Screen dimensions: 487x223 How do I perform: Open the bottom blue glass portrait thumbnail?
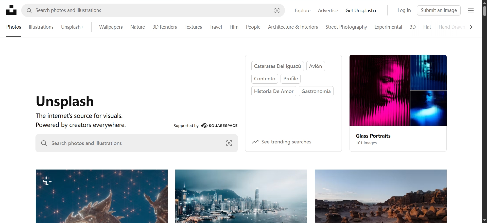tap(429, 108)
